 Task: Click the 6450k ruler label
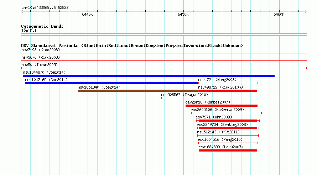coord(183,14)
